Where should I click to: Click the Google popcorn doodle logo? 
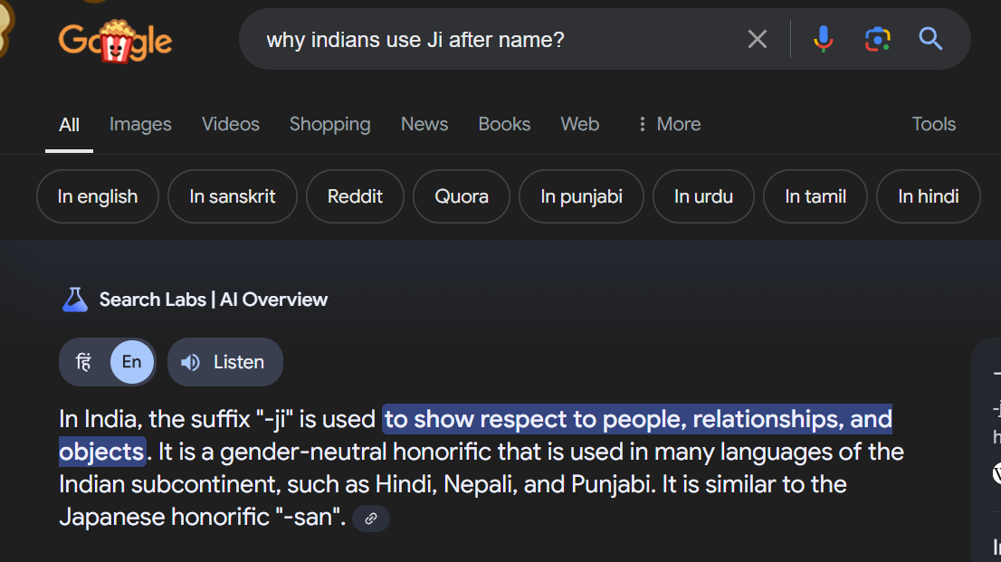115,40
